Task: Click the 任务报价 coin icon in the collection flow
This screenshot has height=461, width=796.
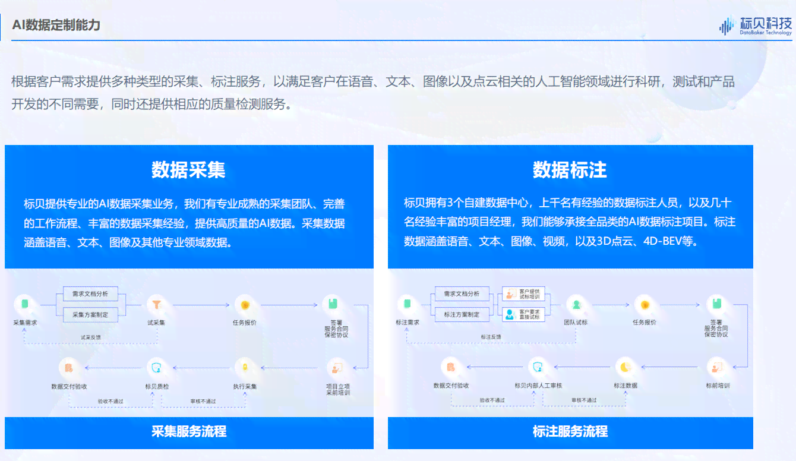Action: (x=244, y=304)
